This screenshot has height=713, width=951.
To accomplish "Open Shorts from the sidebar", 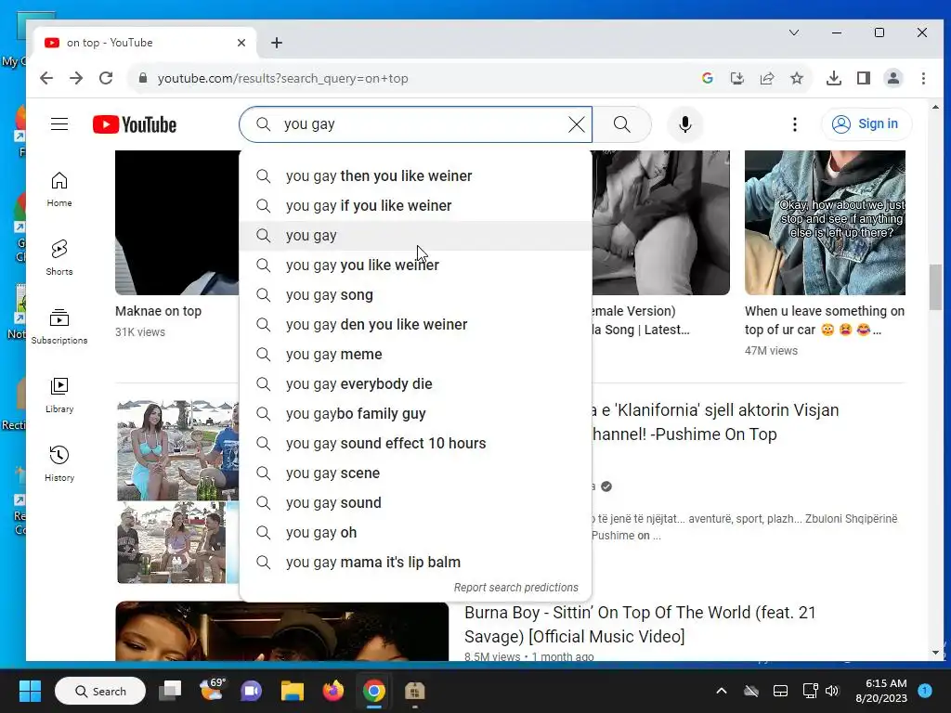I will click(59, 258).
